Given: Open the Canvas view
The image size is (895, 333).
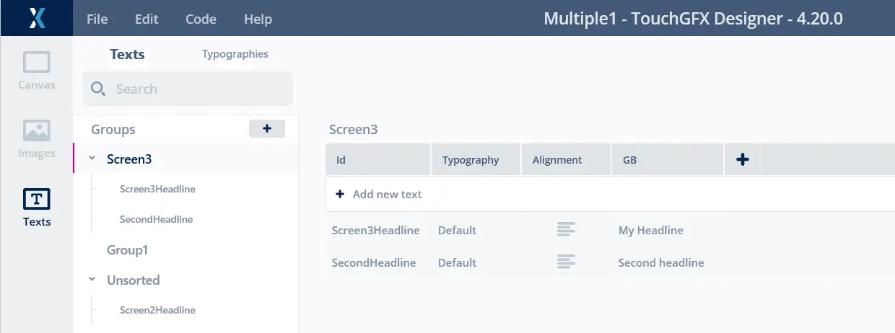Looking at the screenshot, I should [x=36, y=71].
